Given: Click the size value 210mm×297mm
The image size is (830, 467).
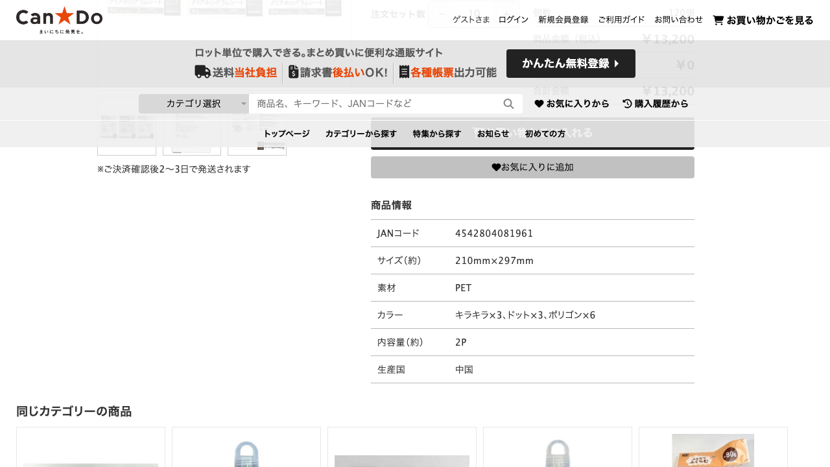Looking at the screenshot, I should tap(494, 261).
